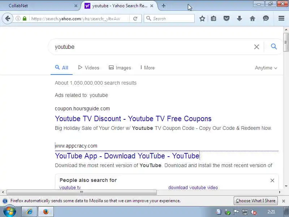Open the Windows Start menu
This screenshot has height=217, width=289.
pos(9,212)
